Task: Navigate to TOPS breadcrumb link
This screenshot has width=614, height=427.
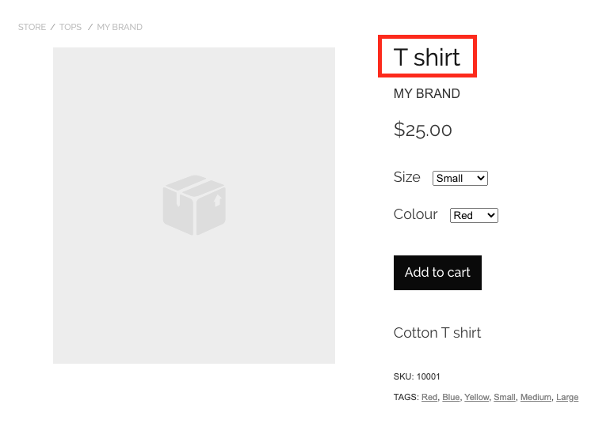Action: [71, 27]
